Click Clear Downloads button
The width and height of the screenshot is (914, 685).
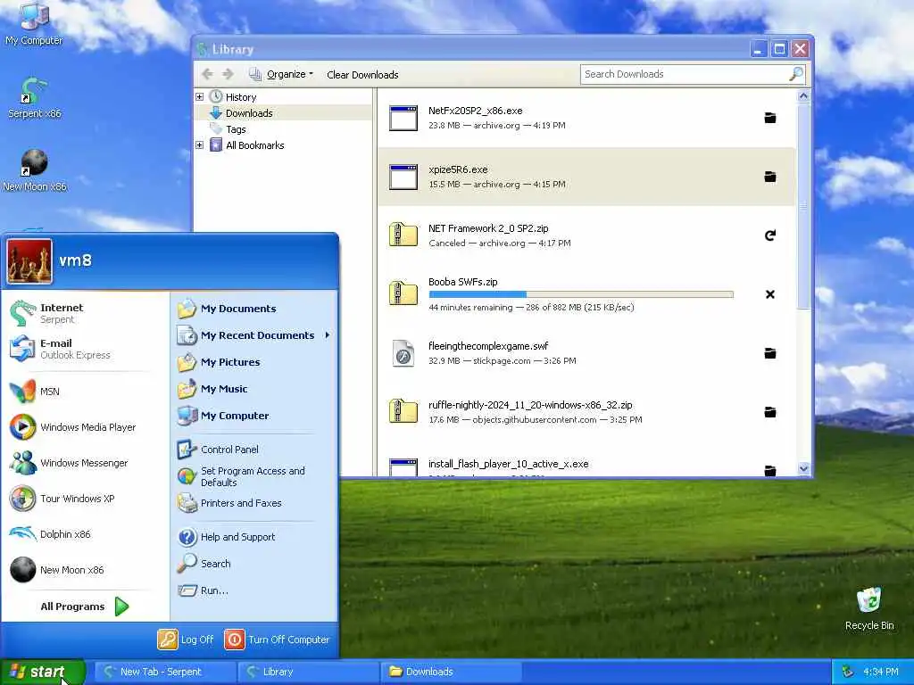pos(362,75)
